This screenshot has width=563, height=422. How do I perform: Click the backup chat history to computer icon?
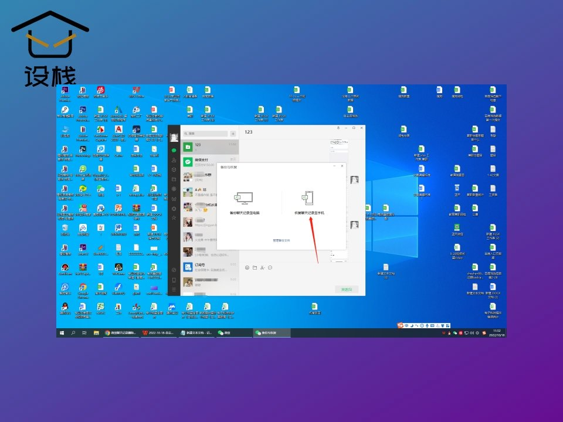(x=243, y=199)
